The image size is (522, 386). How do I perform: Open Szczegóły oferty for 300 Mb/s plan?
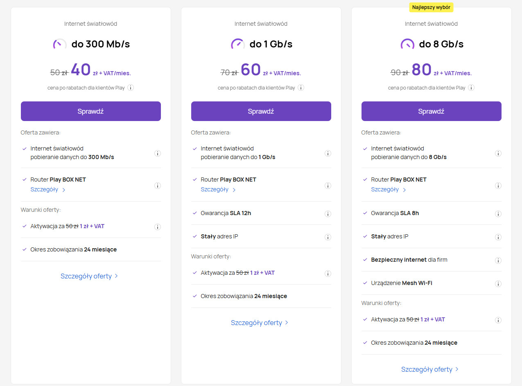click(x=89, y=276)
